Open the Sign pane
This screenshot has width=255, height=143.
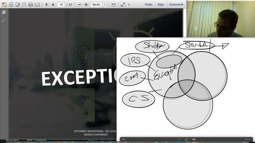(161, 4)
